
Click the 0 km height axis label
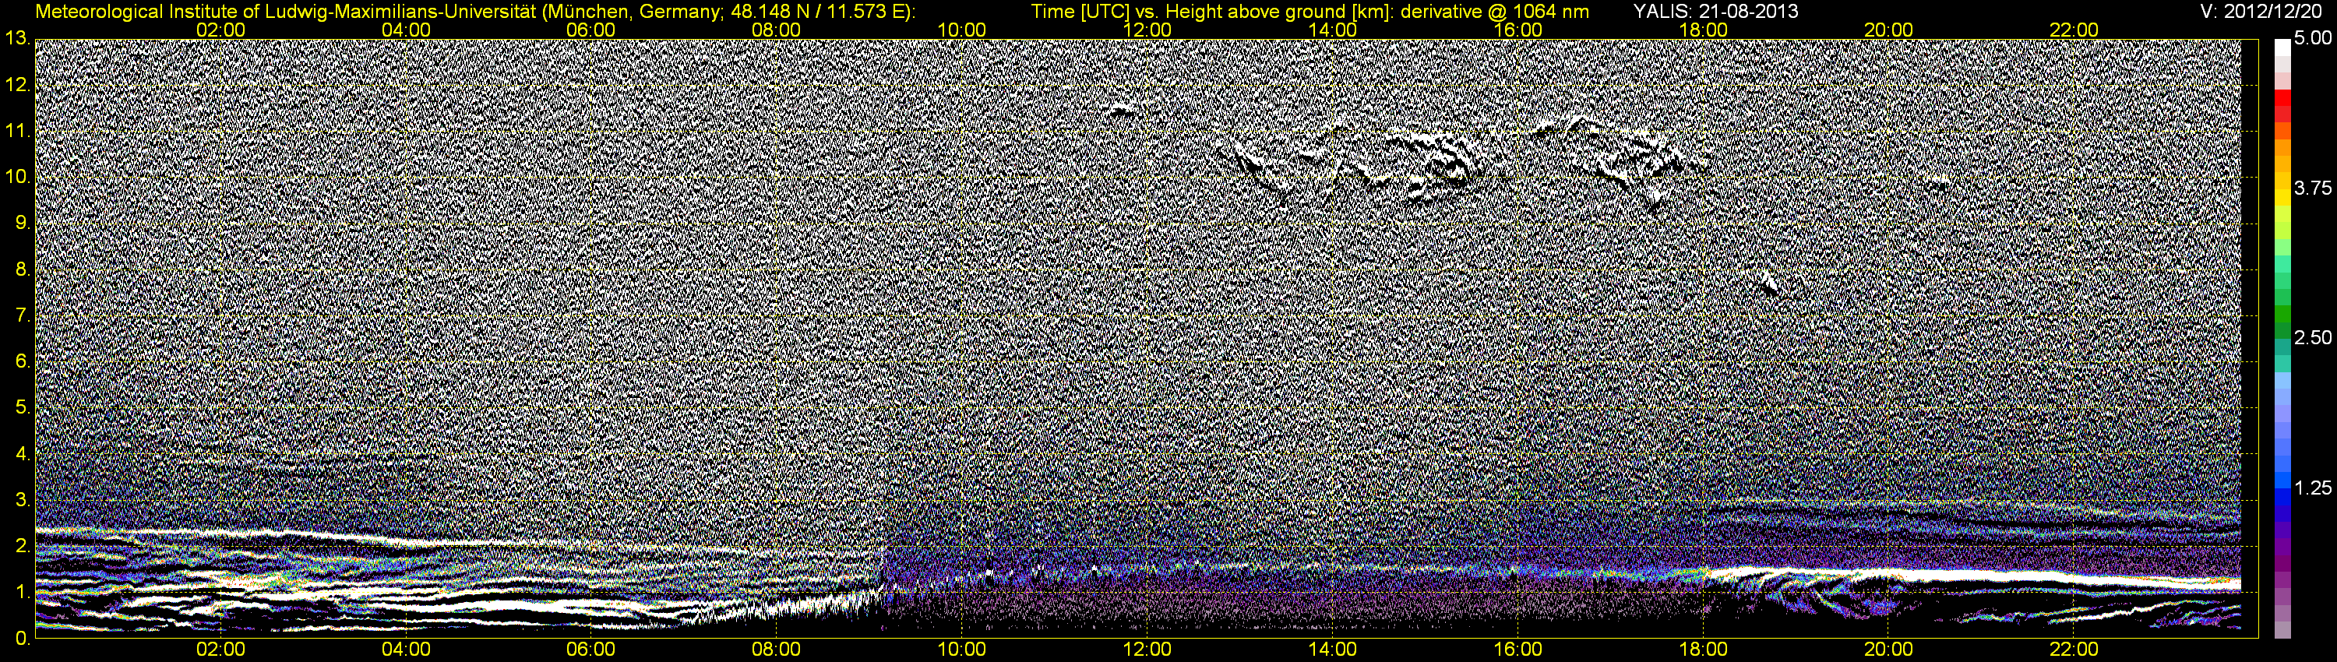pos(22,639)
